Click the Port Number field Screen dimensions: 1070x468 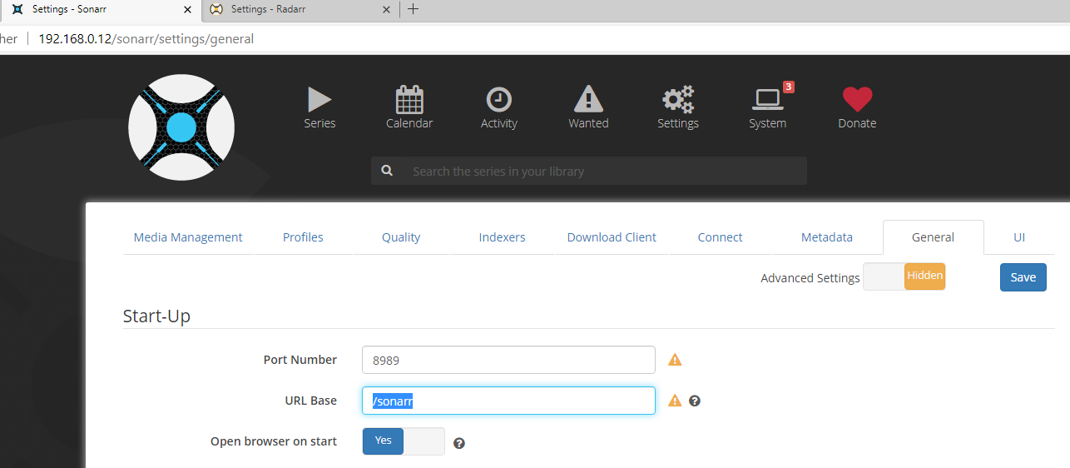click(x=508, y=360)
